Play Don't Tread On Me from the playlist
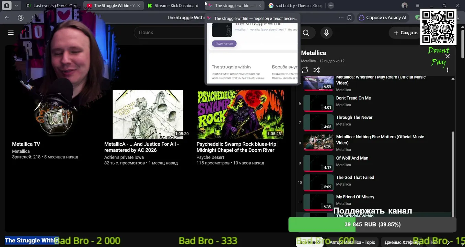This screenshot has height=247, width=465. (374, 103)
